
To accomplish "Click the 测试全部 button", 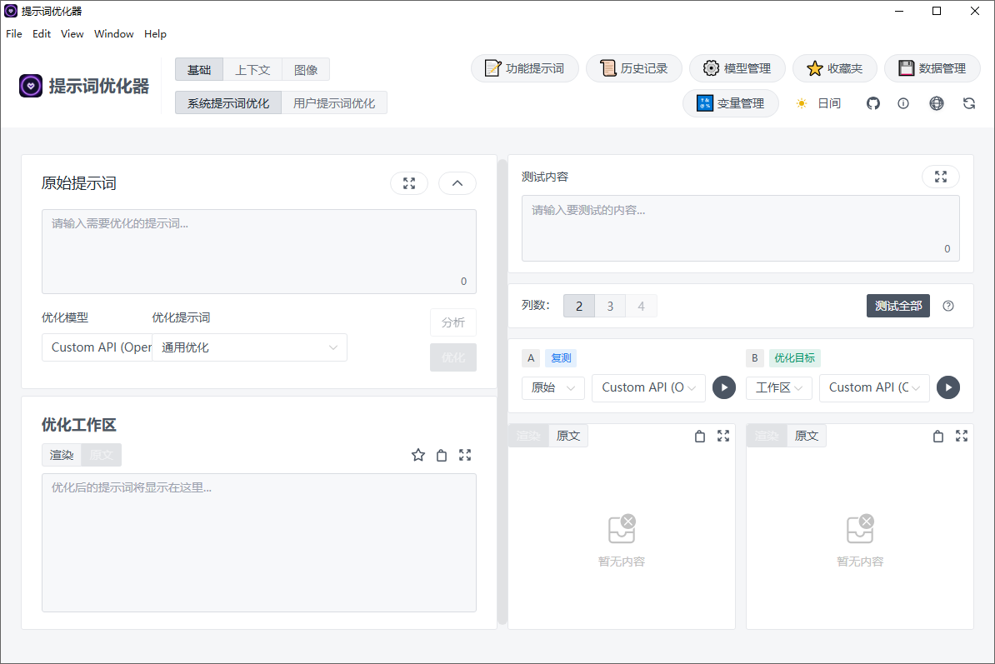I will pos(897,306).
